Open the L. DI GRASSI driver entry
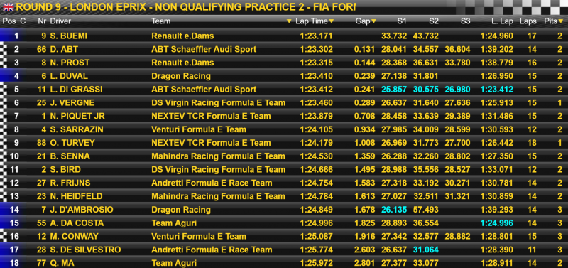 coord(77,89)
